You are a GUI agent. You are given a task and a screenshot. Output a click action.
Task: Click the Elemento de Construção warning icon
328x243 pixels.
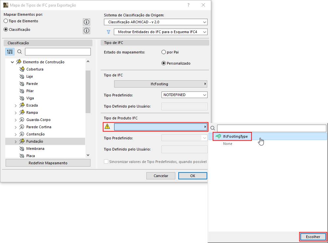19,62
